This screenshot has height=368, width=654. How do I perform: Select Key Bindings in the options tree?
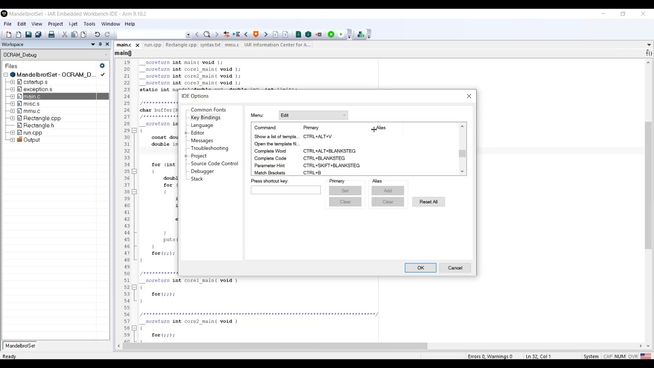click(x=205, y=118)
